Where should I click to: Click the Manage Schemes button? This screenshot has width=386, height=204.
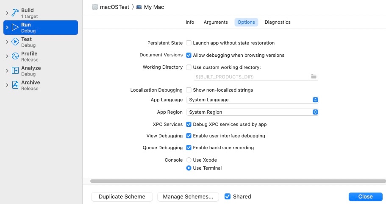pyautogui.click(x=188, y=197)
